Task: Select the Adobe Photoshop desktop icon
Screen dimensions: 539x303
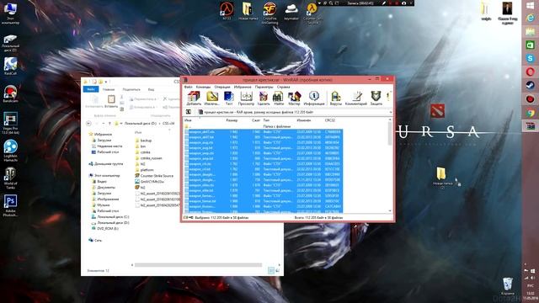Action: coord(10,205)
